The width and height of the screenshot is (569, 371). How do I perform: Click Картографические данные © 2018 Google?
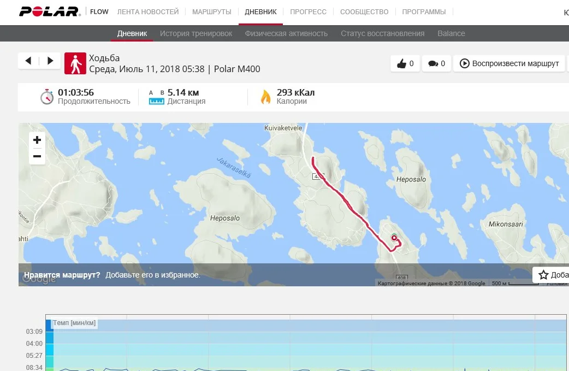pyautogui.click(x=431, y=283)
